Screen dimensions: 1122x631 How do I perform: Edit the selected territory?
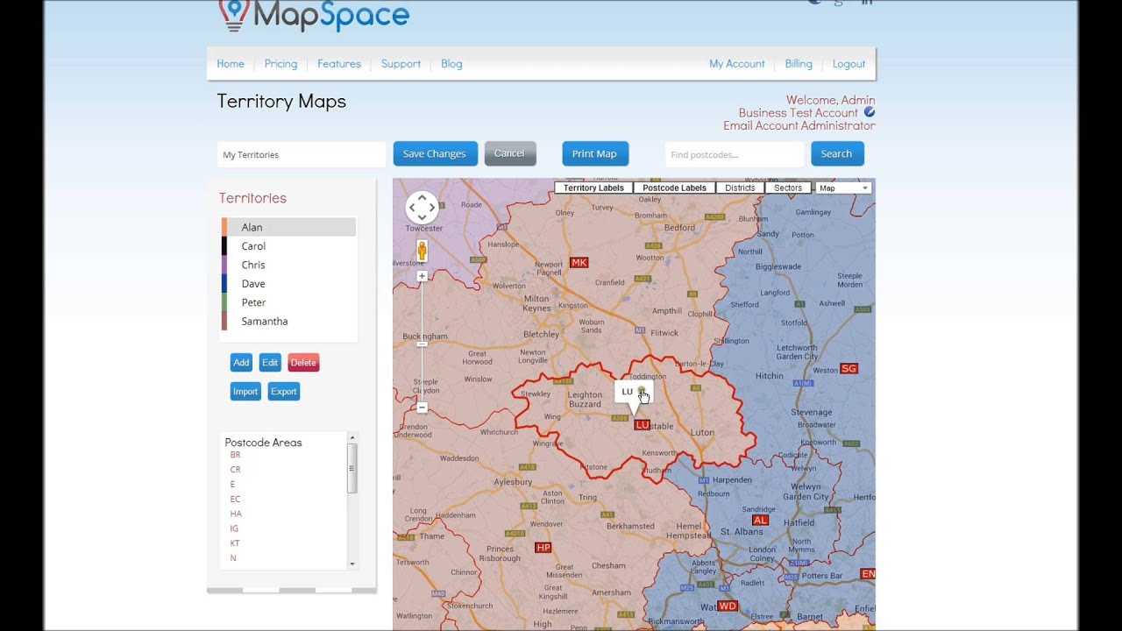click(270, 363)
